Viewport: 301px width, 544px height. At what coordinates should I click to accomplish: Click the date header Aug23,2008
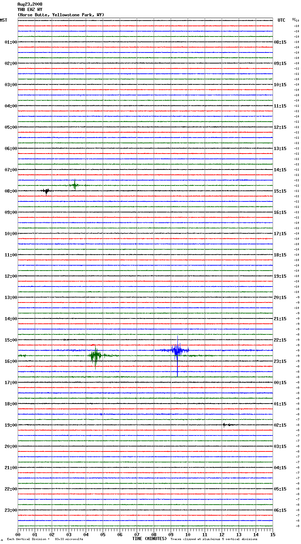coord(30,4)
